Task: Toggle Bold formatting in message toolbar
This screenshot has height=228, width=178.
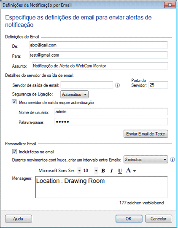Action: click(103, 171)
